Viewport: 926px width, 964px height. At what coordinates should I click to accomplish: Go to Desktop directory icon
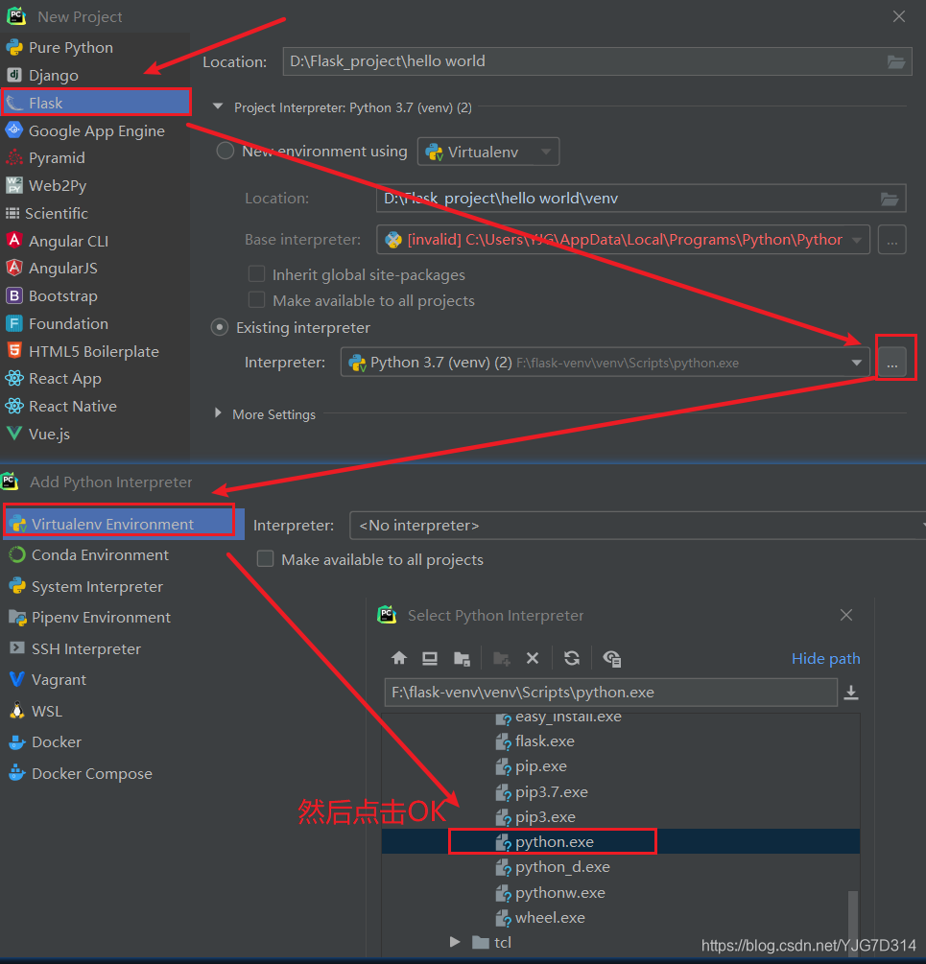pos(430,658)
